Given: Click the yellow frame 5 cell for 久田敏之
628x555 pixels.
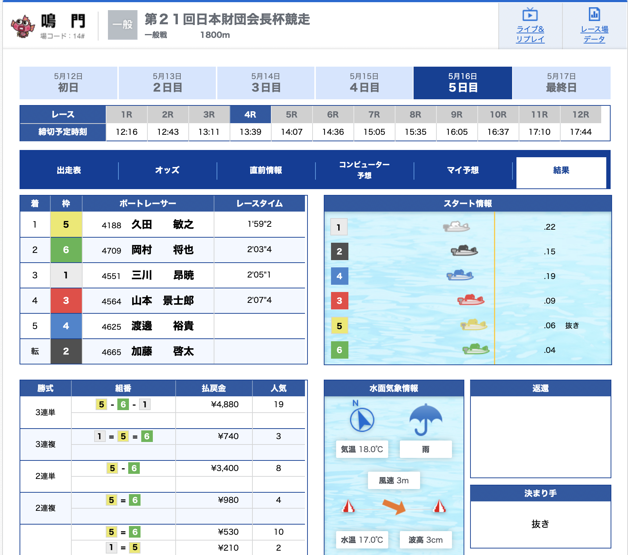Looking at the screenshot, I should pos(66,225).
